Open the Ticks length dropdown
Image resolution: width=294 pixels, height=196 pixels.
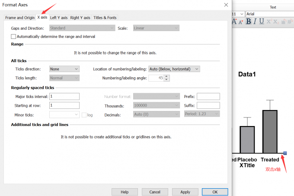(x=64, y=78)
